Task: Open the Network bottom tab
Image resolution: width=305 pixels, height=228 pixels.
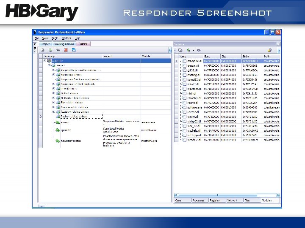Action: pyautogui.click(x=234, y=200)
